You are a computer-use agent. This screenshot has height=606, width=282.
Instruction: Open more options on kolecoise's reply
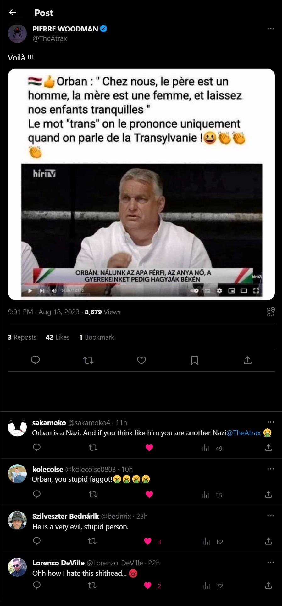click(270, 469)
